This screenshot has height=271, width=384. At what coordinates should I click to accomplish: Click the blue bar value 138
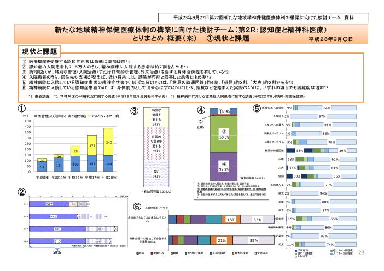(x=75, y=164)
